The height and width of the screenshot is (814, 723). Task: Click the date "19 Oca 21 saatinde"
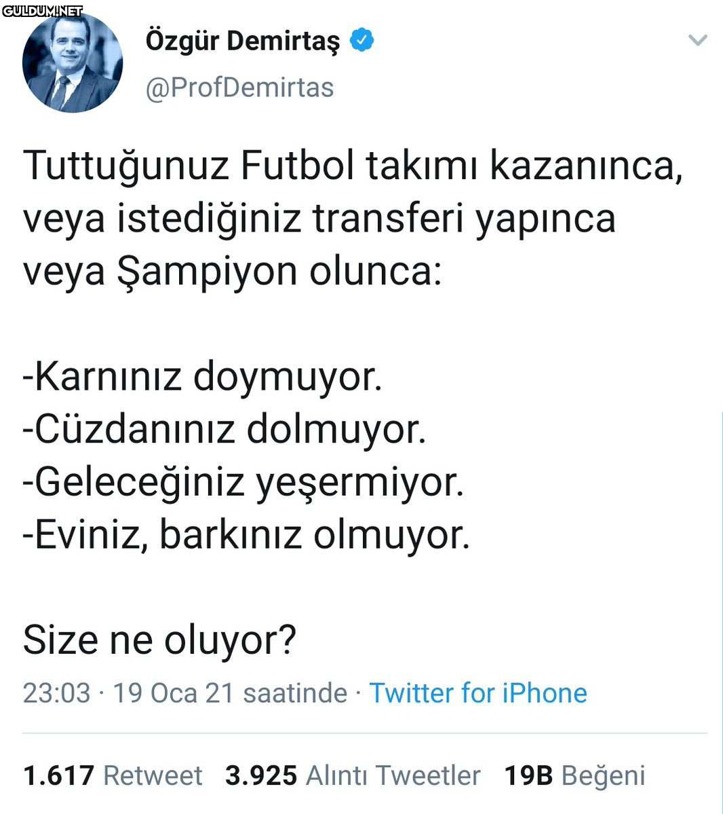point(230,693)
